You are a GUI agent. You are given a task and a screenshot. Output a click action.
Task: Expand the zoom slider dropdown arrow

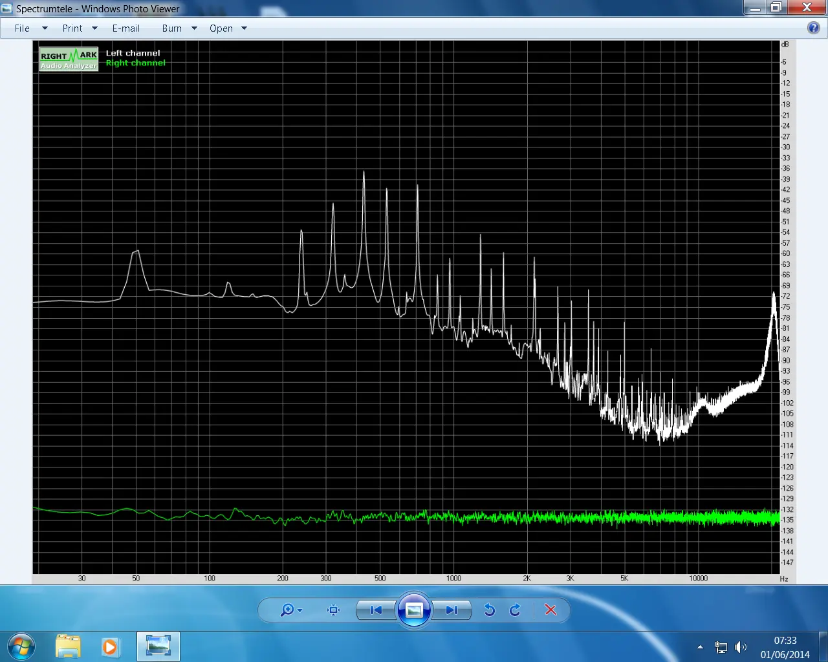click(300, 610)
